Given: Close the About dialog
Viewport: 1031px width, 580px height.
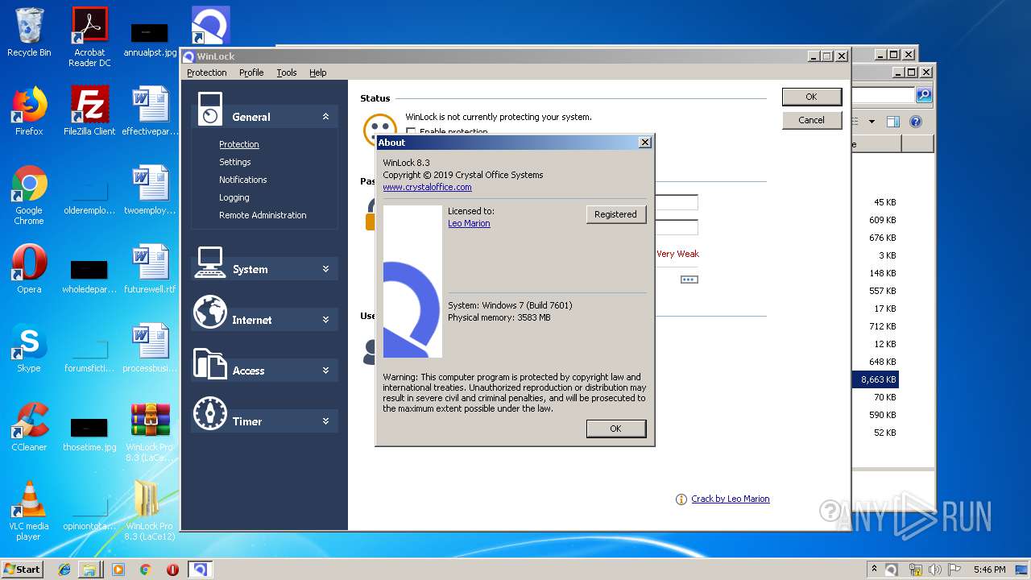Looking at the screenshot, I should [644, 142].
